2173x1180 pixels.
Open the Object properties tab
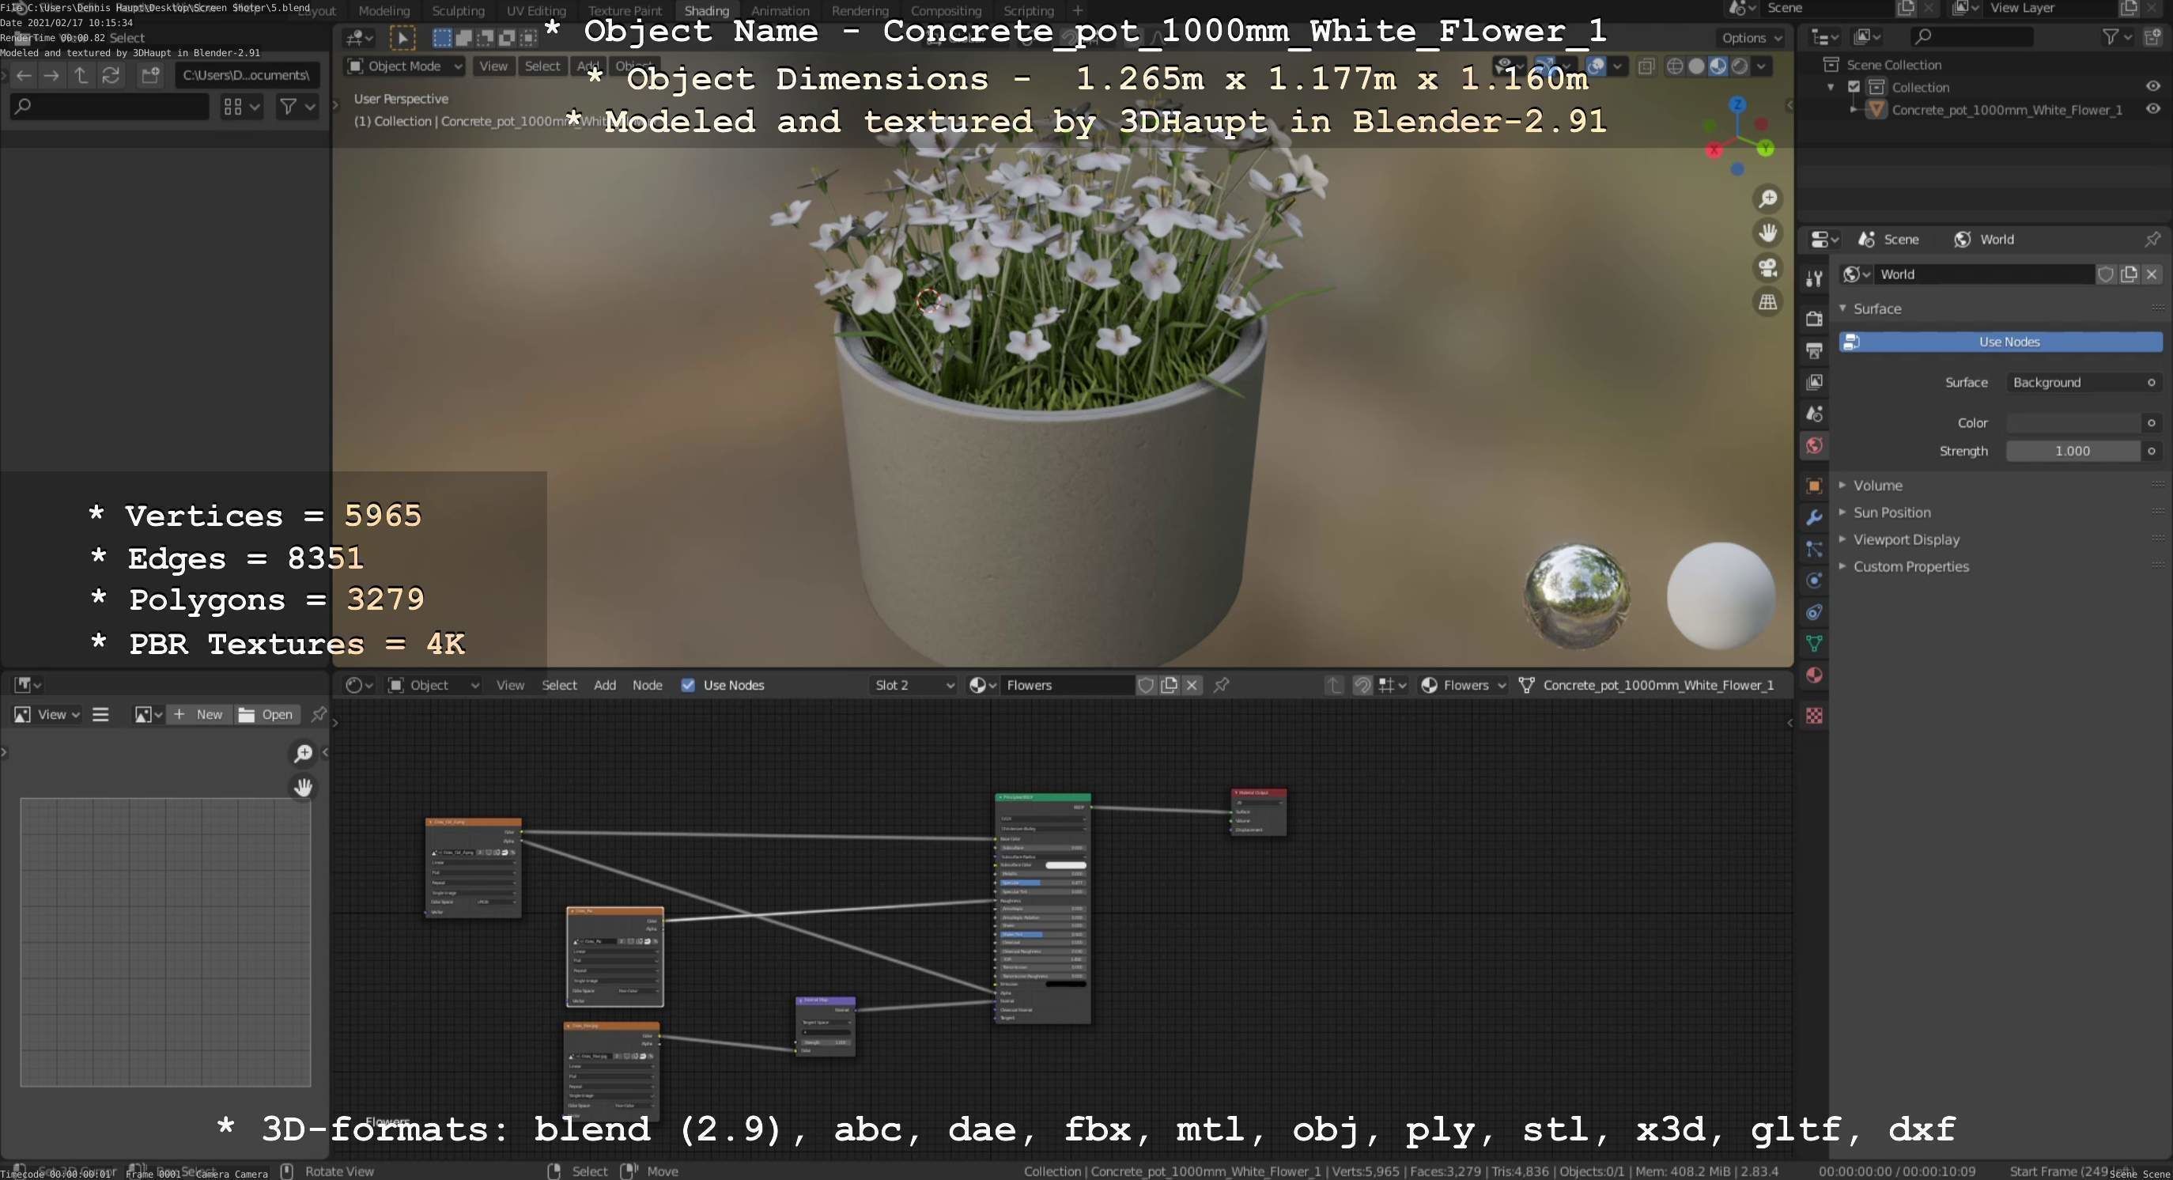tap(1814, 486)
